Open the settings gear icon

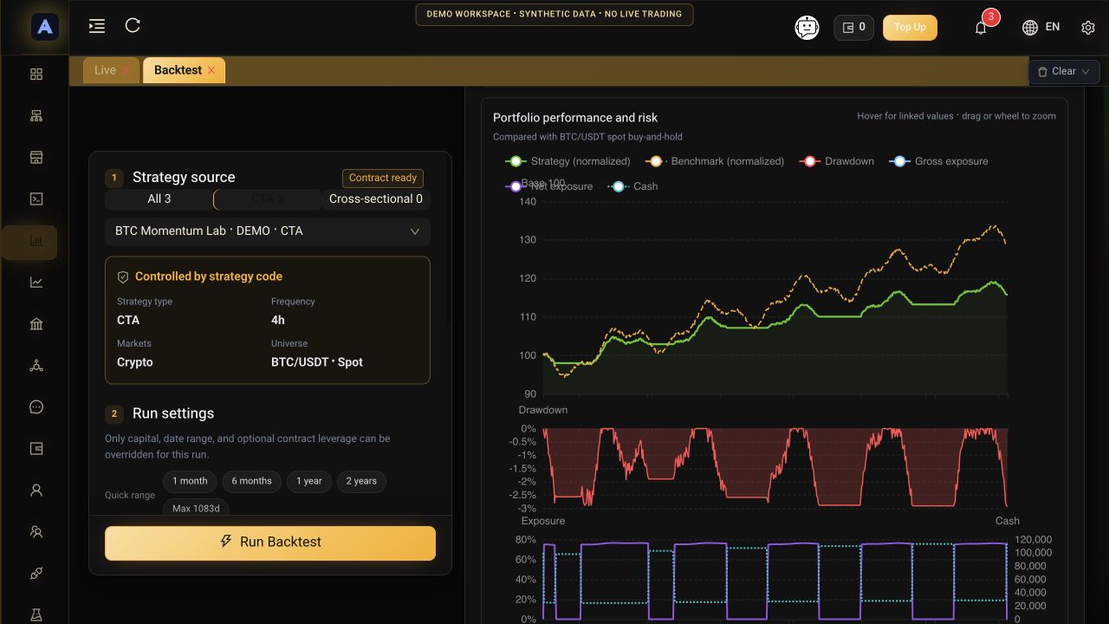pyautogui.click(x=1088, y=28)
